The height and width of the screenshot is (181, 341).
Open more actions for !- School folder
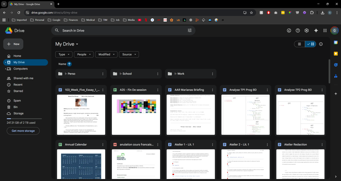click(158, 74)
